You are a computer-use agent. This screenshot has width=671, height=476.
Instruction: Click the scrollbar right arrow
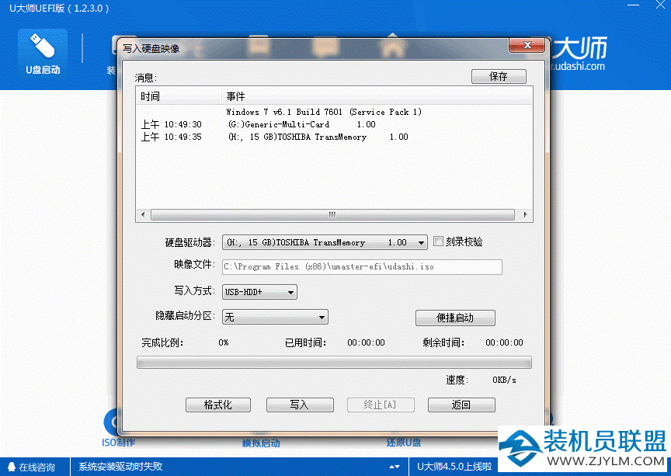[525, 214]
